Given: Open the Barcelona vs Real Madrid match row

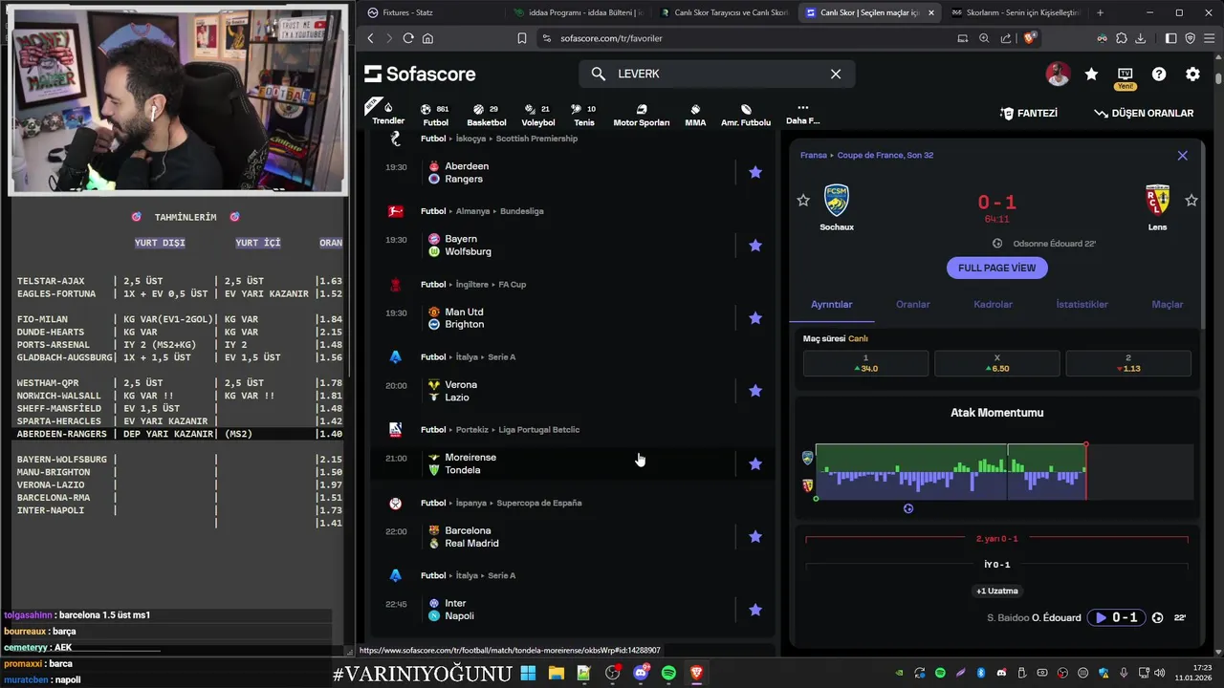Looking at the screenshot, I should (574, 537).
